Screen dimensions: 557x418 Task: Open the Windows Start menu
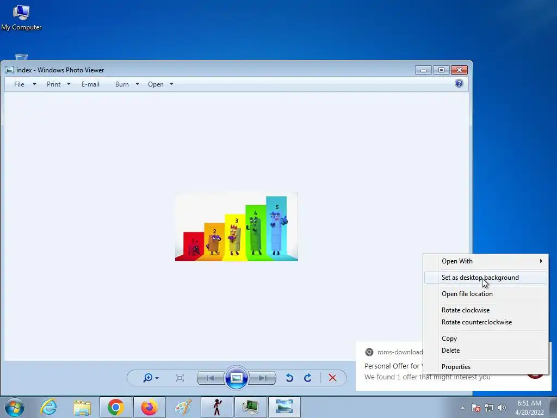15,407
